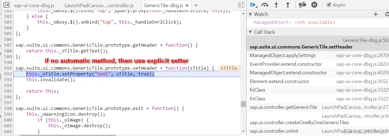The height and width of the screenshot is (136, 389).
Task: Set breakpoint on line 599
Action: [x=8, y=114]
